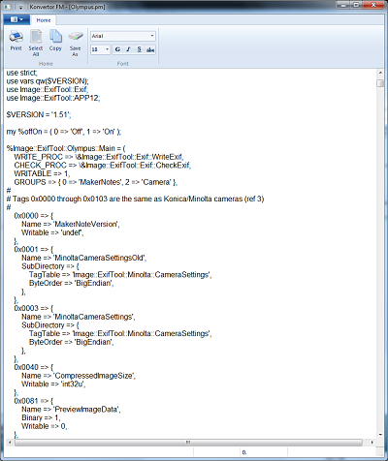
Task: Toggle italic font formatting
Action: (x=128, y=49)
